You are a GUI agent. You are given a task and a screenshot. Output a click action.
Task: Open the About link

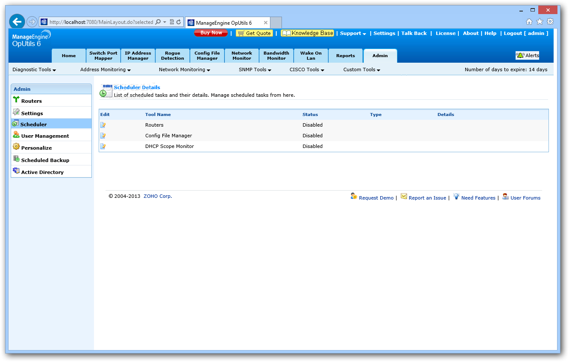pyautogui.click(x=471, y=33)
